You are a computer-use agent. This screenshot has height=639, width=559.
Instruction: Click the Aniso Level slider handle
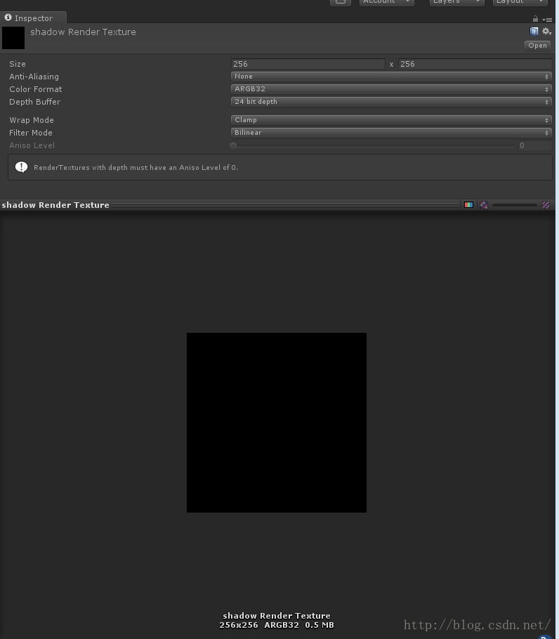pos(233,145)
